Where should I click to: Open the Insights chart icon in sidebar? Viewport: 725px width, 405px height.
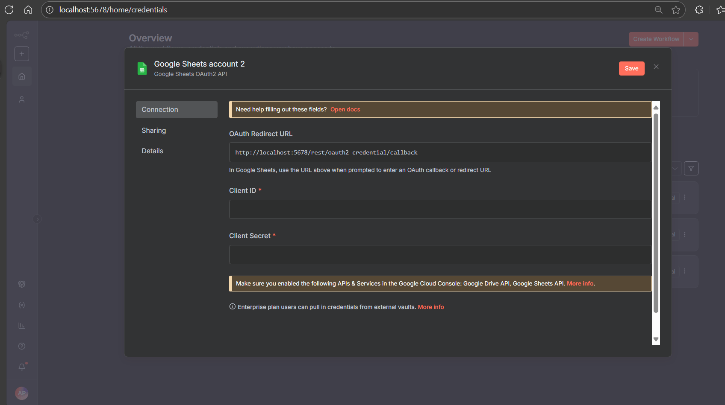pyautogui.click(x=22, y=326)
